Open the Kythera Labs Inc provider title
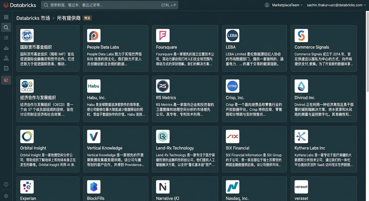Image resolution: width=369 pixels, height=201 pixels. (310, 148)
